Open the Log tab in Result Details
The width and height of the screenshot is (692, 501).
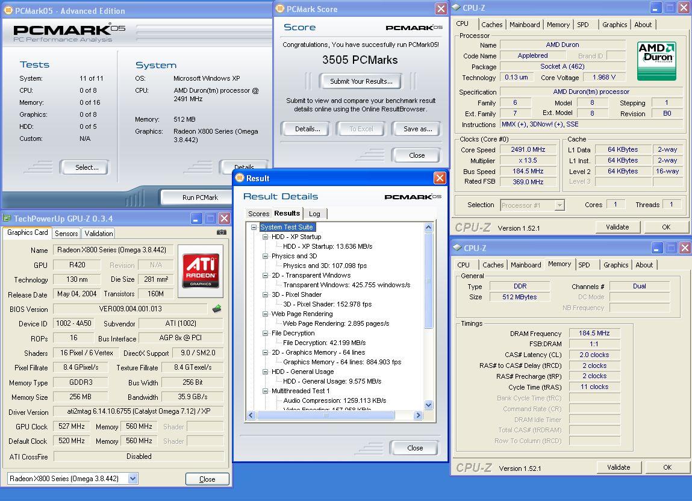pos(314,214)
